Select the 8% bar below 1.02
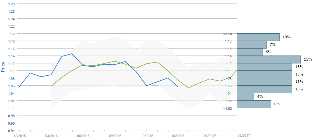 254,104
